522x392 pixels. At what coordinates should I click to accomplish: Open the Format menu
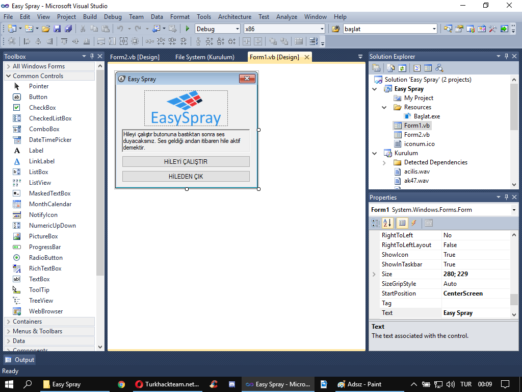pos(180,17)
